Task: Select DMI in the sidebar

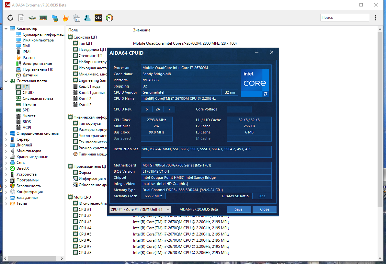Action: [23, 46]
